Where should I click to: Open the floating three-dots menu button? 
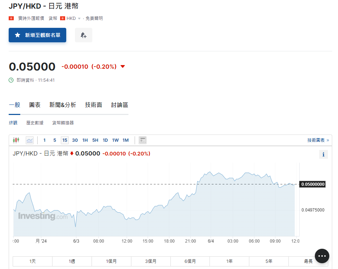coord(322,256)
